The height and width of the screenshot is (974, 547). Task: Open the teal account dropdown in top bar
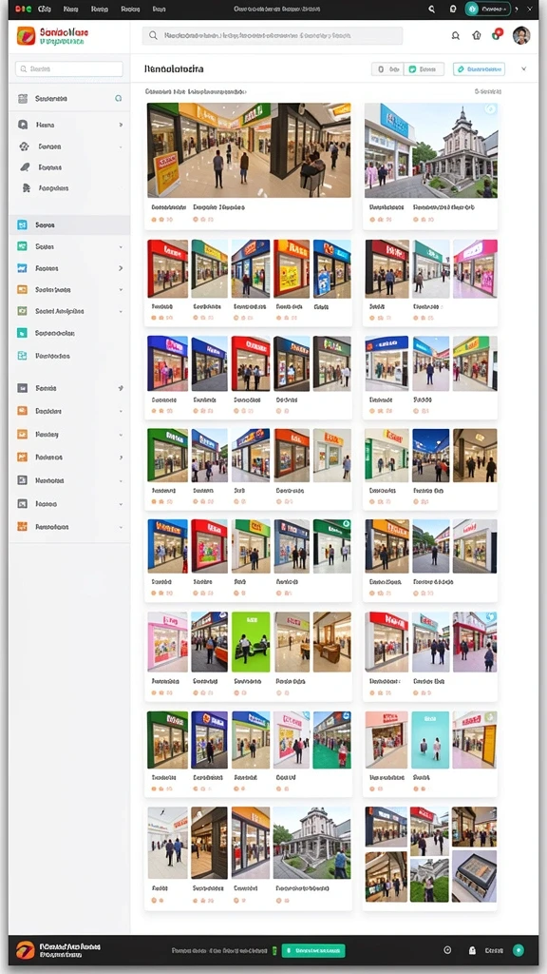point(488,10)
